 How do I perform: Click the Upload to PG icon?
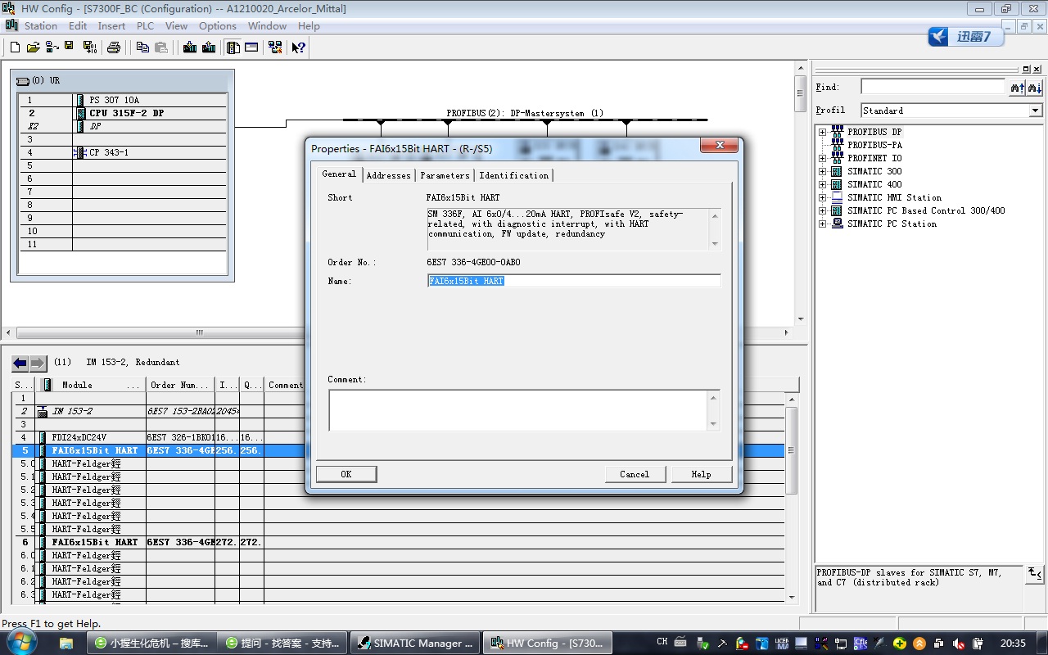209,47
